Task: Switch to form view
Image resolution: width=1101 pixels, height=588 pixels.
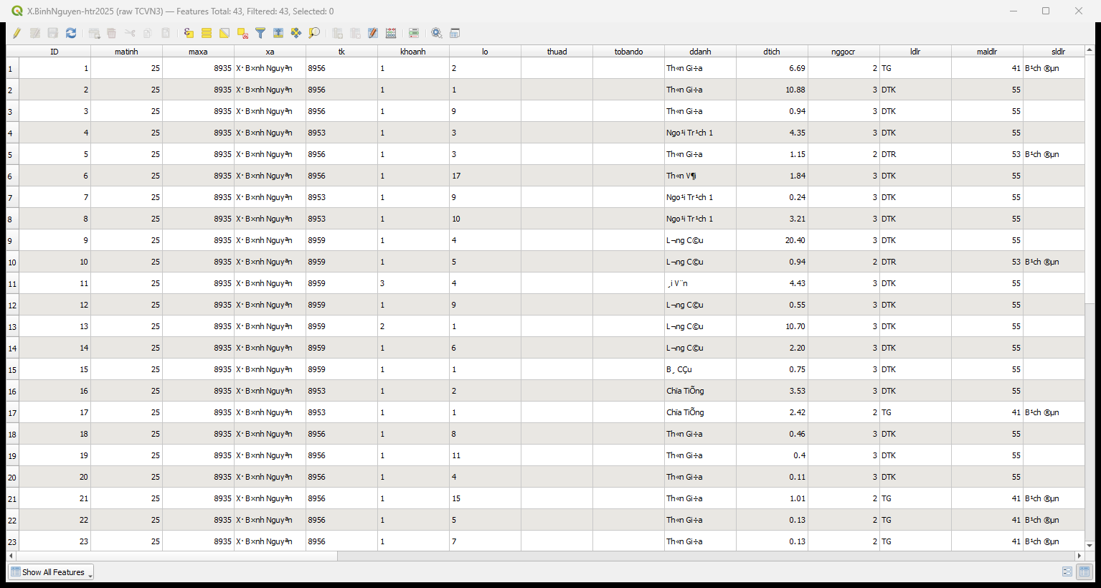Action: (x=1067, y=572)
